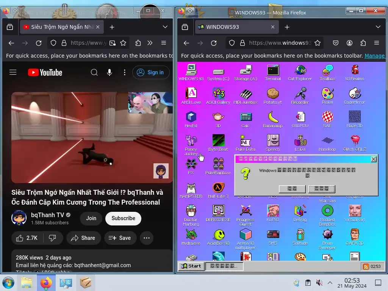Subscribe to bqThanh TV channel
Viewport: 388px width, 291px height.
pyautogui.click(x=123, y=218)
